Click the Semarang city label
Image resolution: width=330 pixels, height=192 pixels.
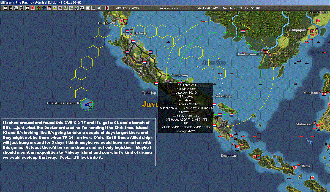click(179, 75)
